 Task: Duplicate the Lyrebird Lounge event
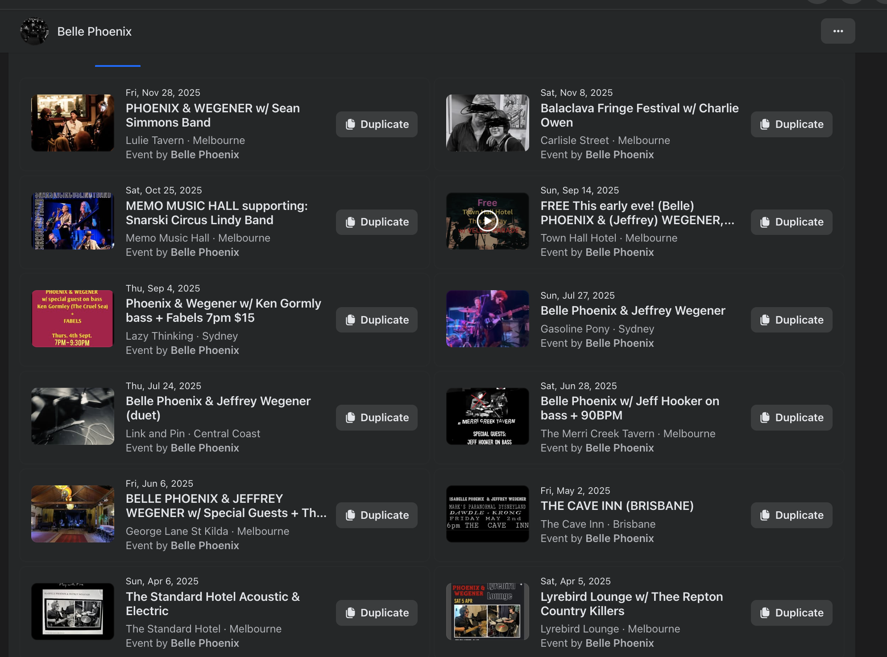pos(791,613)
